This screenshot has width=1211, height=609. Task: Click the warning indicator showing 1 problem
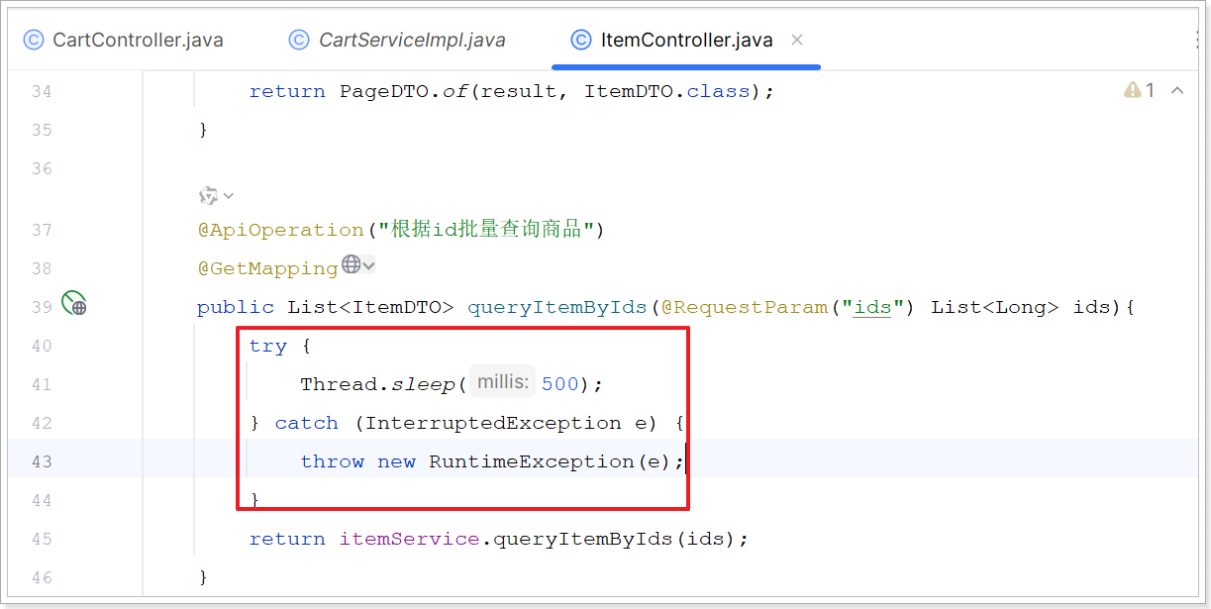tap(1140, 91)
